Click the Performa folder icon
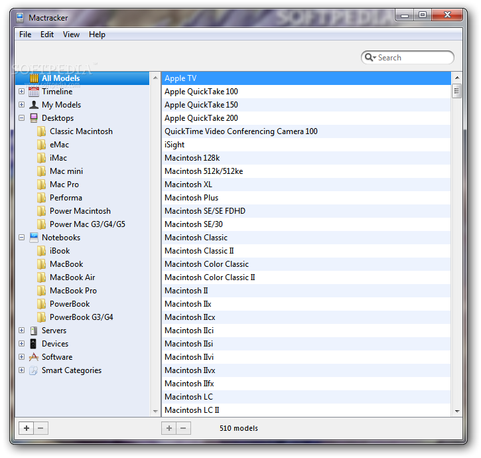The image size is (481, 458). coord(41,198)
